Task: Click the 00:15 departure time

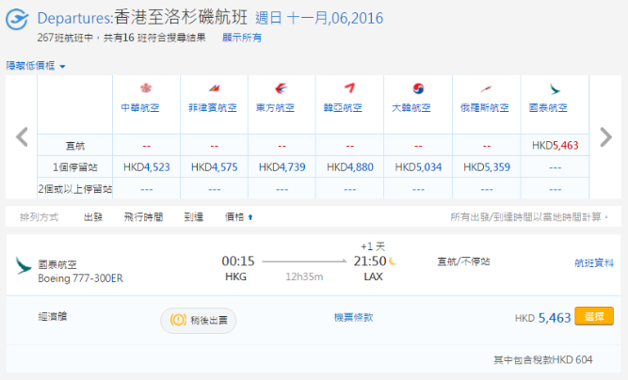Action: point(238,261)
